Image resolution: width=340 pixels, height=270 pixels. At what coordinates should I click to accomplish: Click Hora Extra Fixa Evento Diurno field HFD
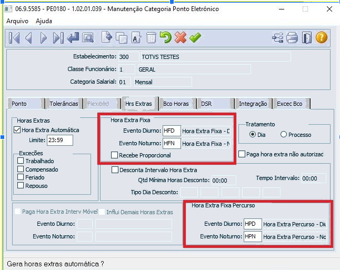(x=172, y=131)
